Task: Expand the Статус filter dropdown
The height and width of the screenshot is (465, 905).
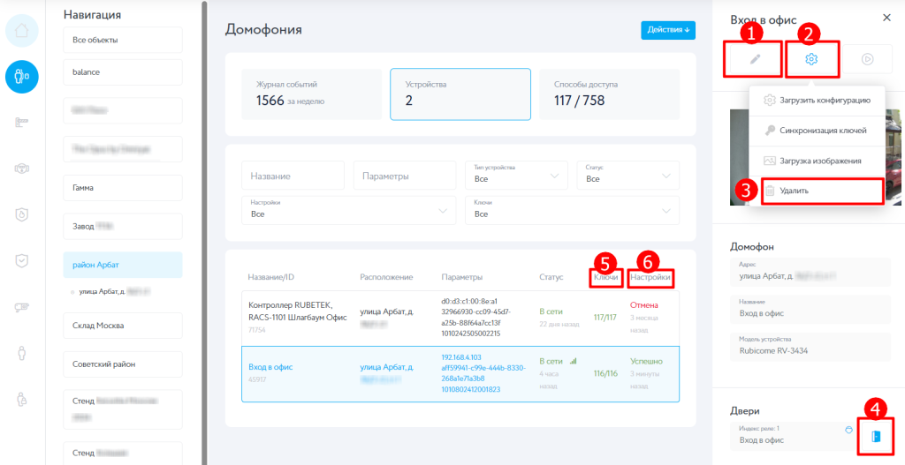Action: click(628, 176)
